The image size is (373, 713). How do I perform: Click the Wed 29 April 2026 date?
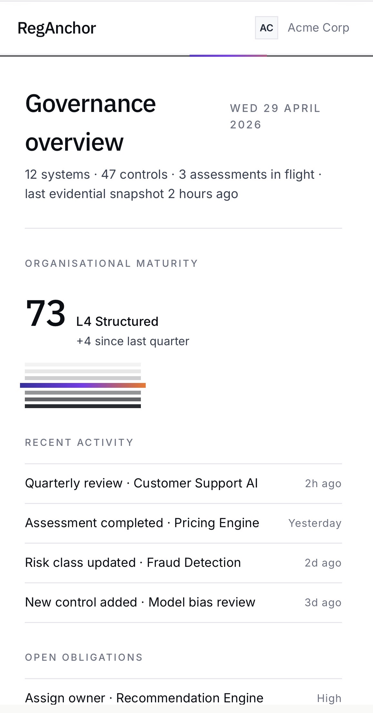(275, 116)
